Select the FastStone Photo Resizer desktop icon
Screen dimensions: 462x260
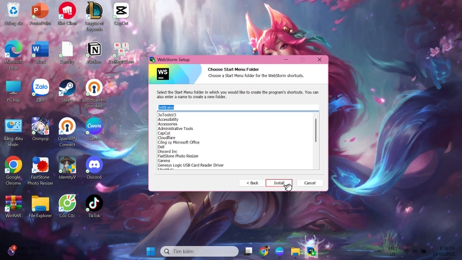click(40, 170)
